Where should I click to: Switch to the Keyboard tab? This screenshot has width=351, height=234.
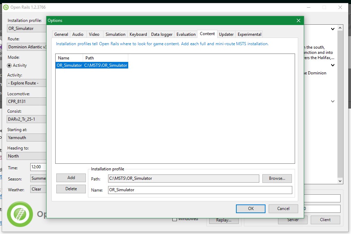(x=138, y=34)
